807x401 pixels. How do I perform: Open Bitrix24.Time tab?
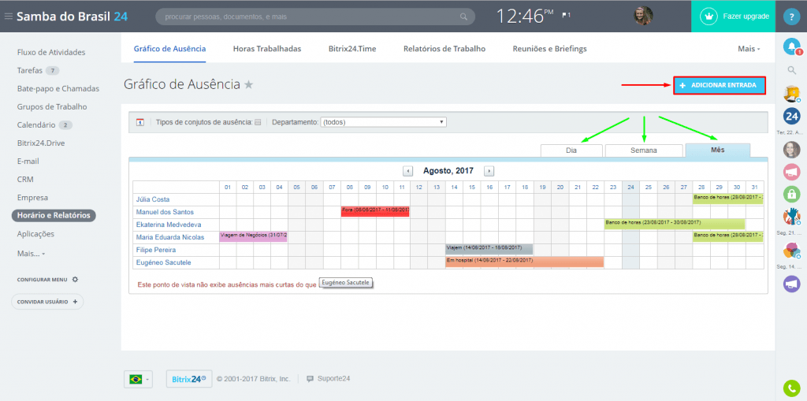[x=352, y=49]
